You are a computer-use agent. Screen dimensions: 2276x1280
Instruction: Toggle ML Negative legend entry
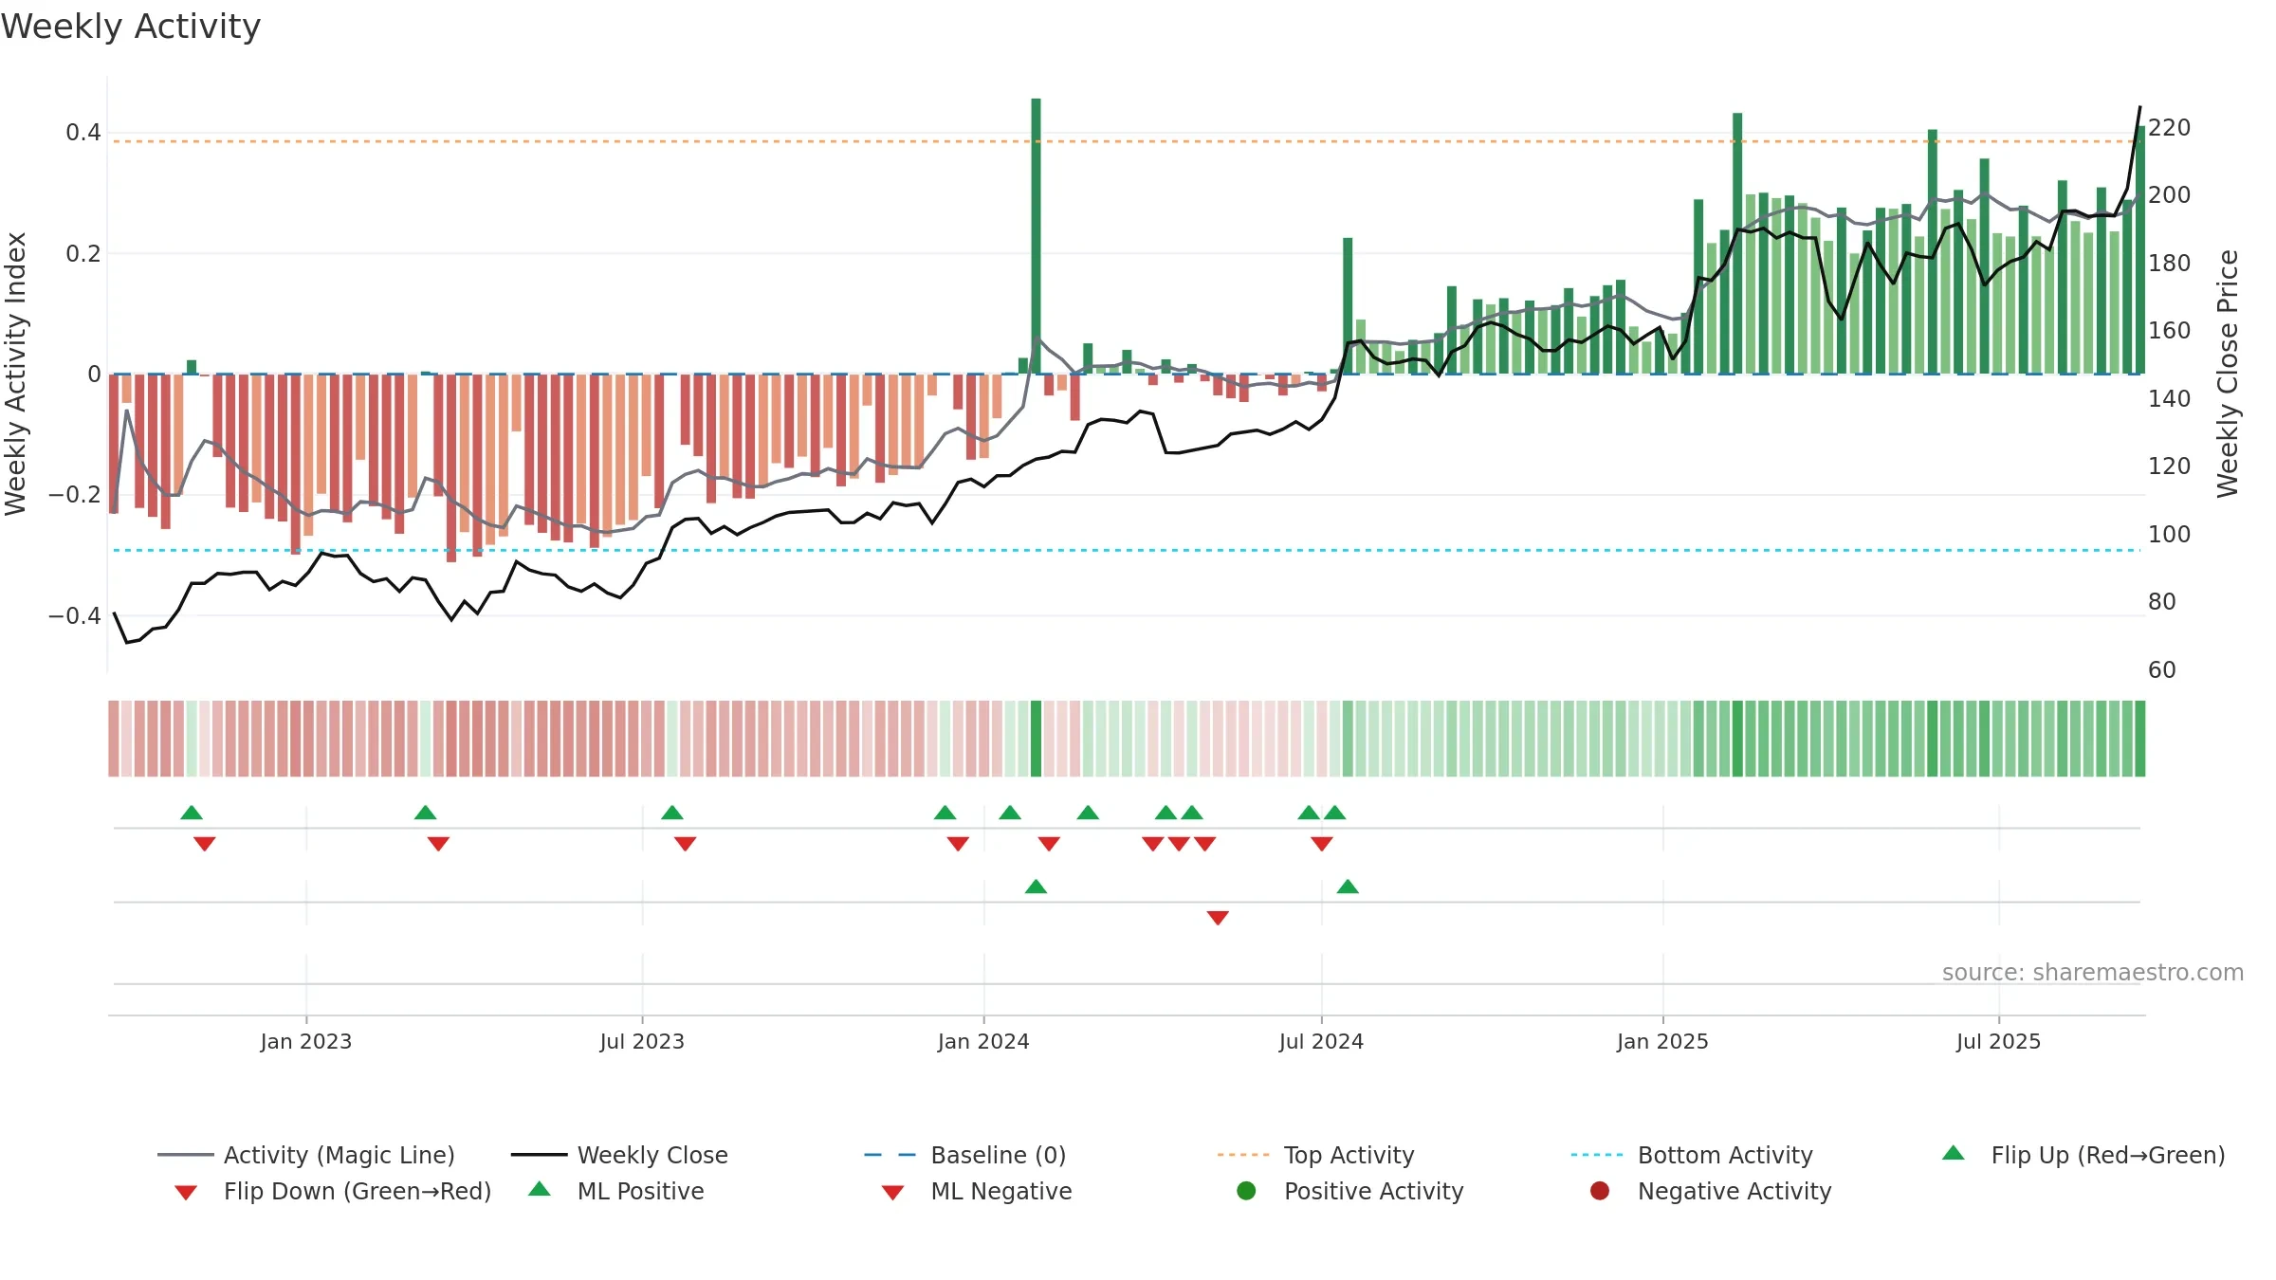(x=977, y=1191)
